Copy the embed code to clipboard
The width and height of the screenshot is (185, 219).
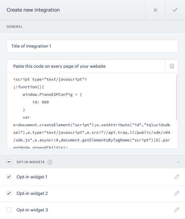172,66
